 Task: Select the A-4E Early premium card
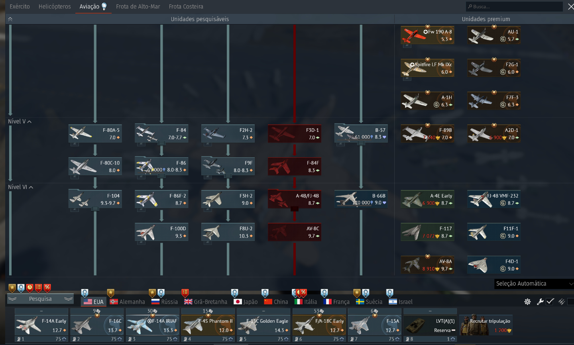pyautogui.click(x=427, y=199)
